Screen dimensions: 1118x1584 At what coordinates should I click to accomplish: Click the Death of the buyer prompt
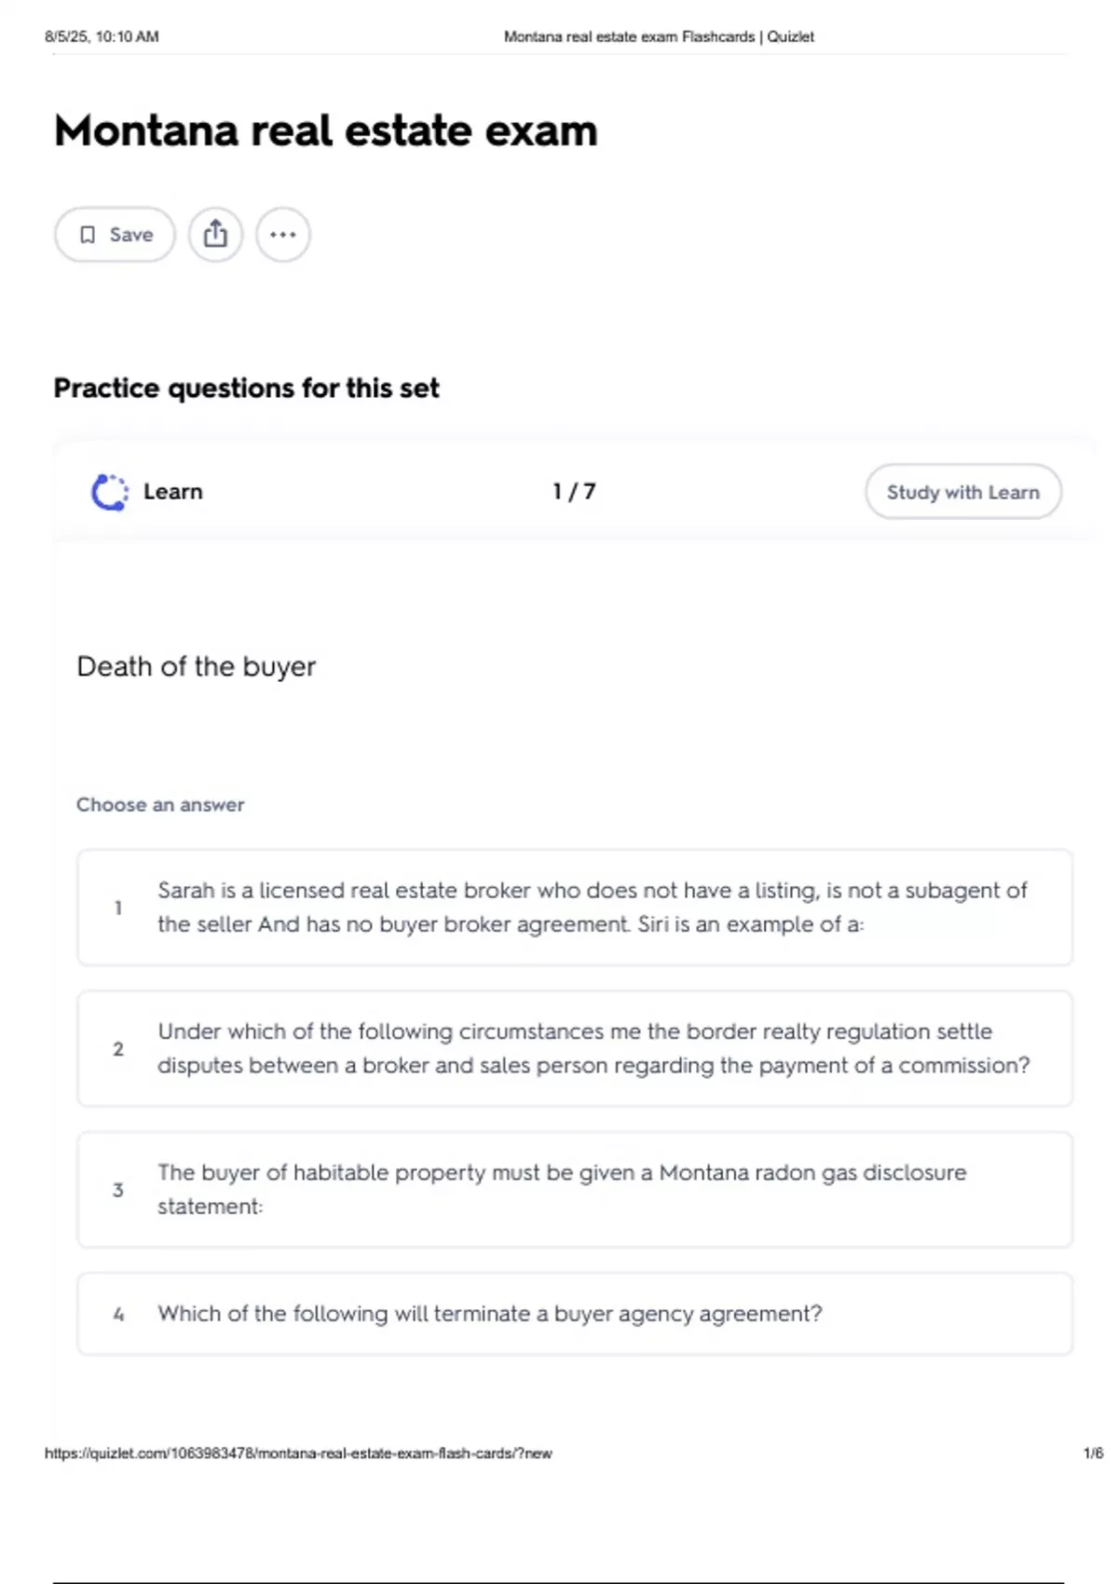coord(197,666)
